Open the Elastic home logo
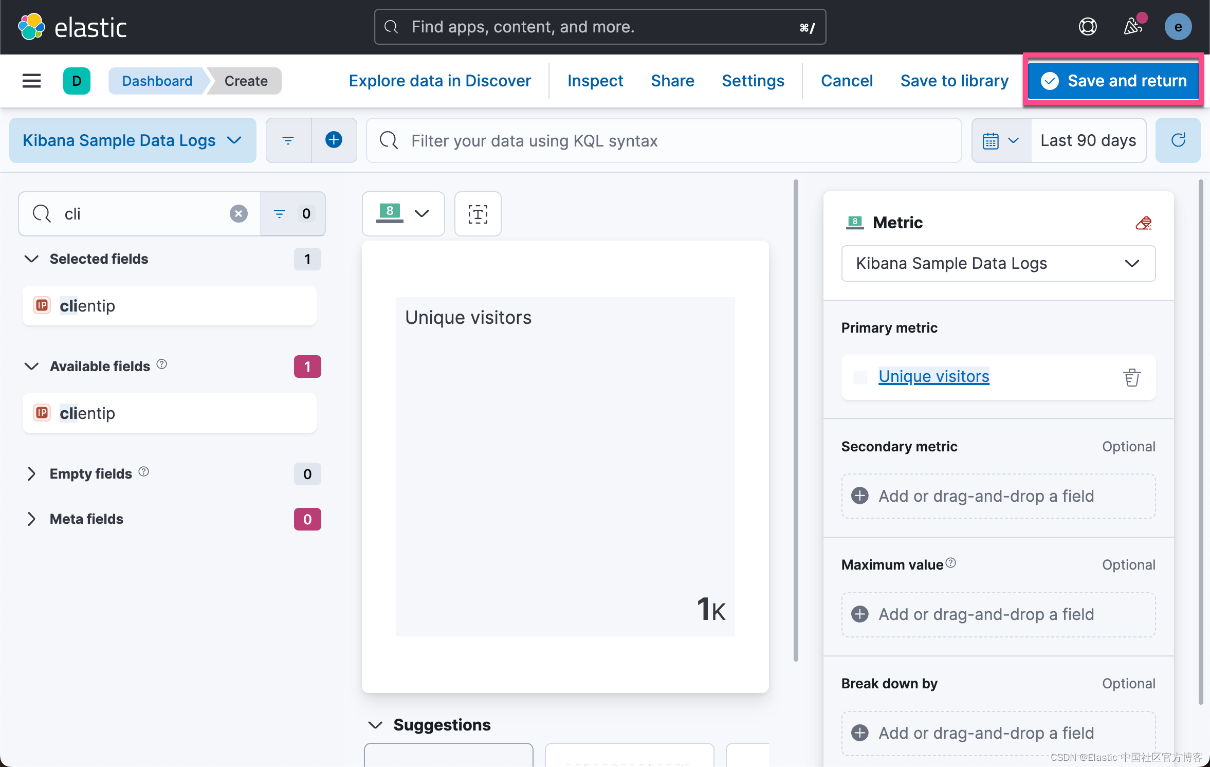This screenshot has height=767, width=1210. pos(72,27)
